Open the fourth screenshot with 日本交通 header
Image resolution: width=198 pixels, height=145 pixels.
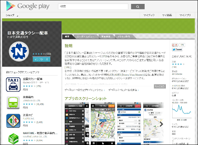(x=153, y=123)
